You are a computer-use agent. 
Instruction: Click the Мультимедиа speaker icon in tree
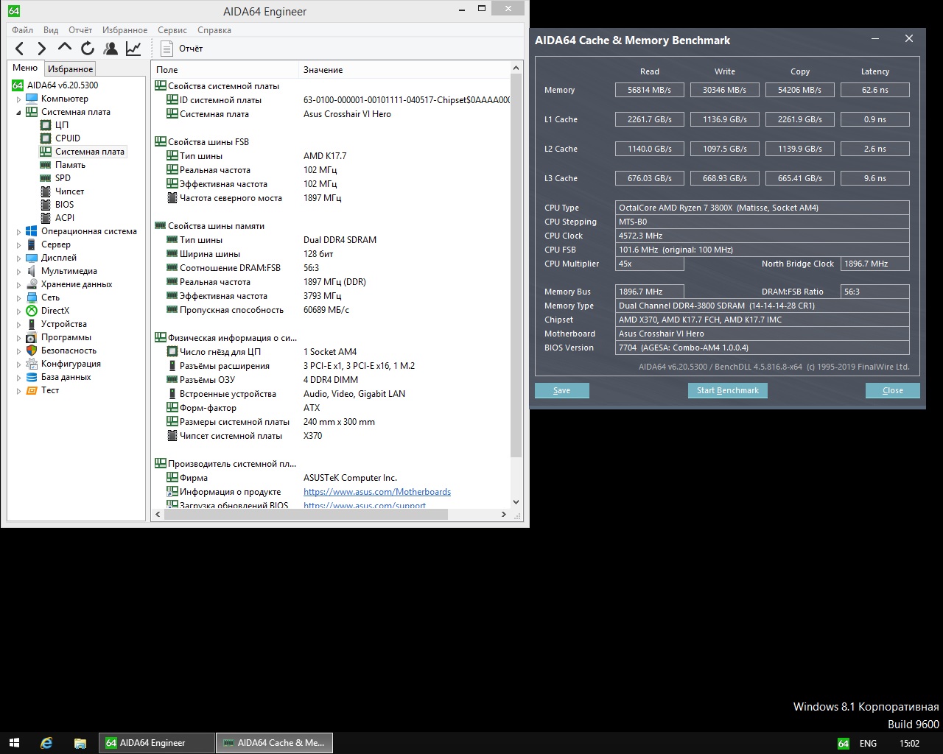(32, 271)
